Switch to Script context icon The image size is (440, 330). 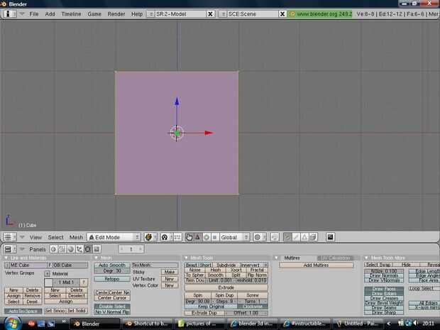(x=62, y=249)
